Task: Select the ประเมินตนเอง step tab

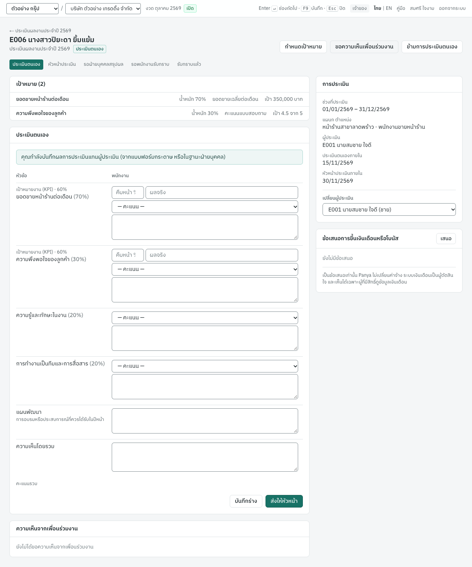Action: point(26,65)
